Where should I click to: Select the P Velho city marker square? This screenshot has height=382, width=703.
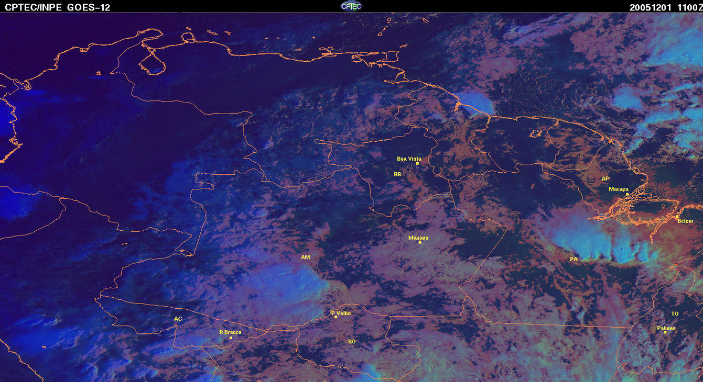coord(336,317)
